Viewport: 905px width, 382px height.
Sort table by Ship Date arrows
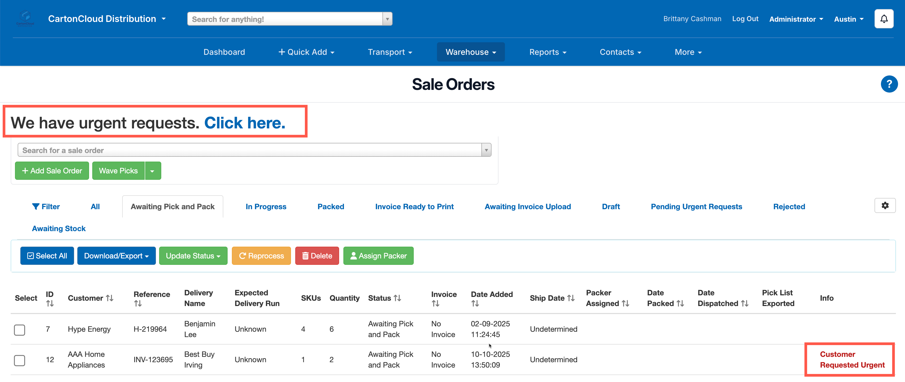(x=571, y=298)
